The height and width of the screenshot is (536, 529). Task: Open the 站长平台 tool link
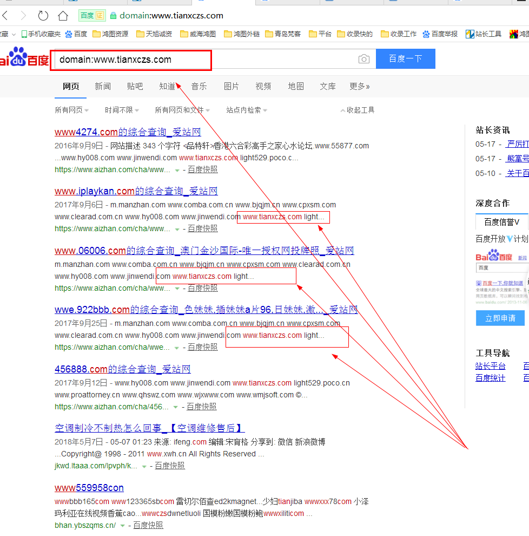(x=491, y=366)
